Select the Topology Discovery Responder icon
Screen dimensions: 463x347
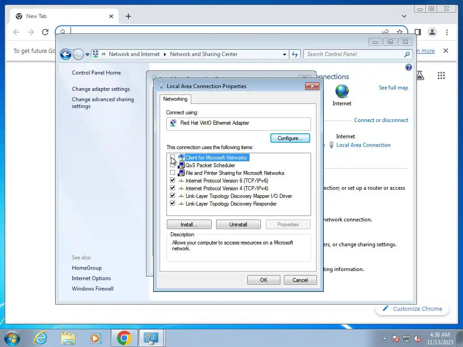click(181, 204)
